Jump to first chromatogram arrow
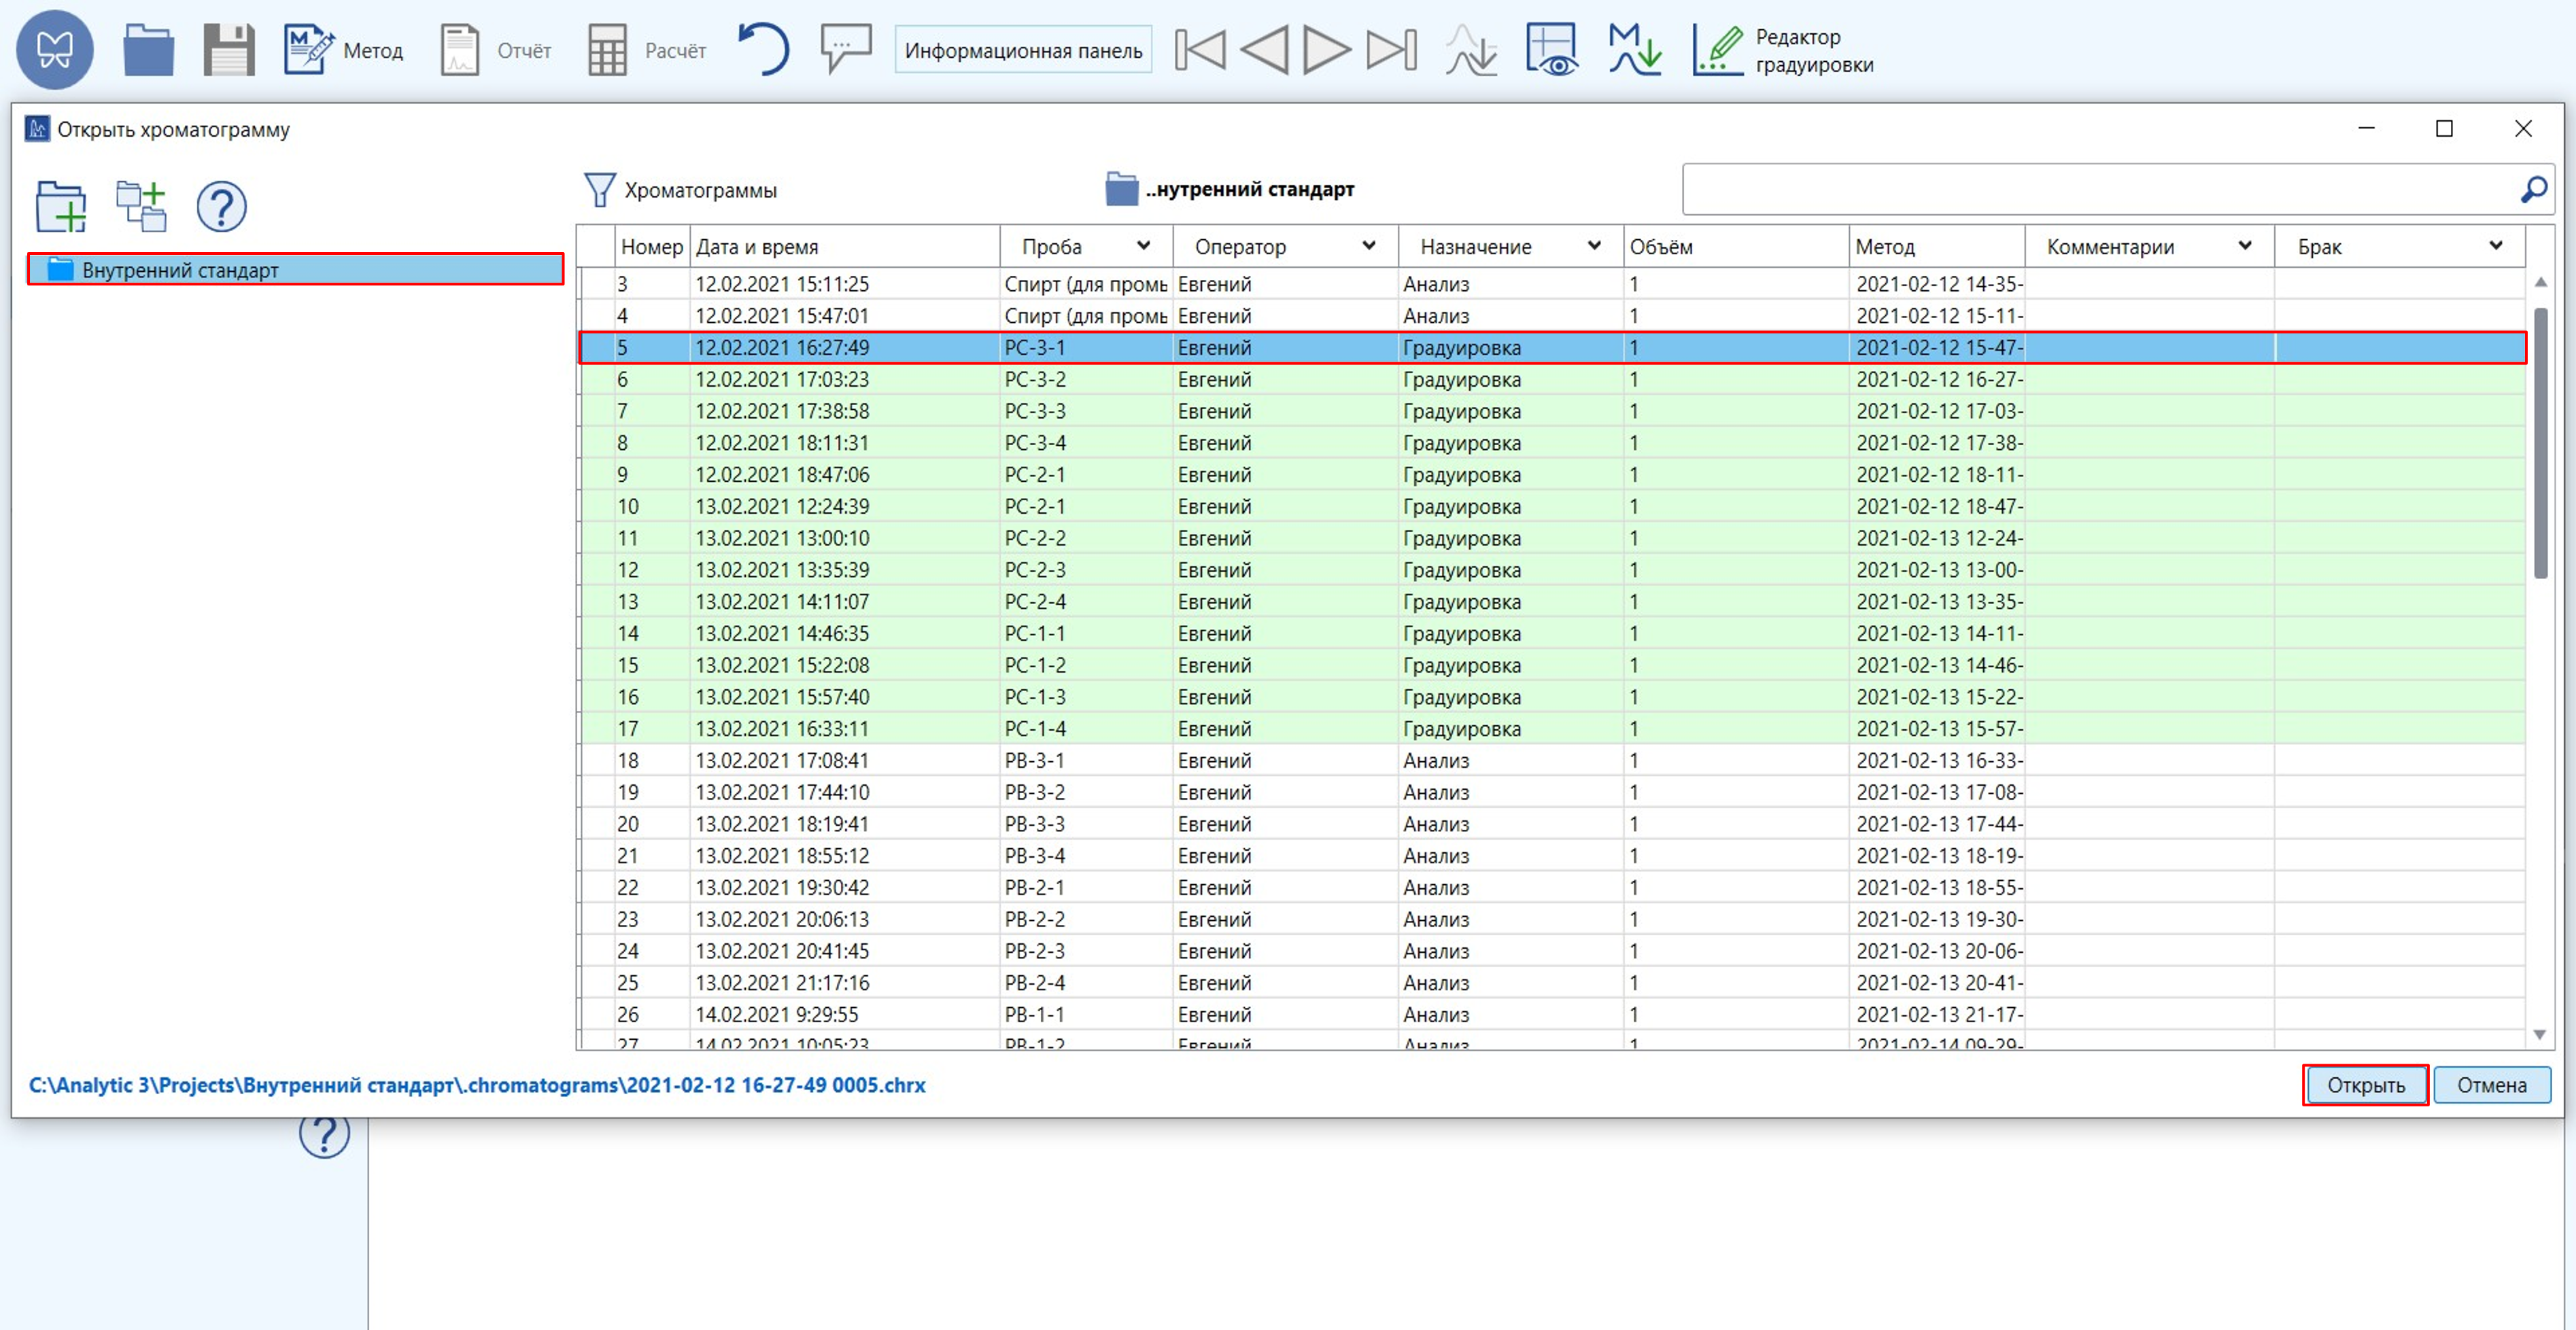Image resolution: width=2576 pixels, height=1330 pixels. (1199, 50)
